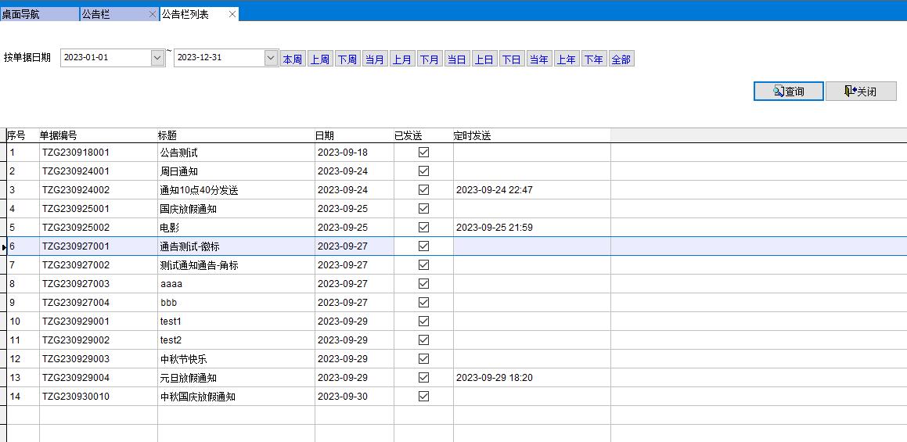Select the 当月 date shortcut
This screenshot has height=442, width=907.
tap(375, 59)
